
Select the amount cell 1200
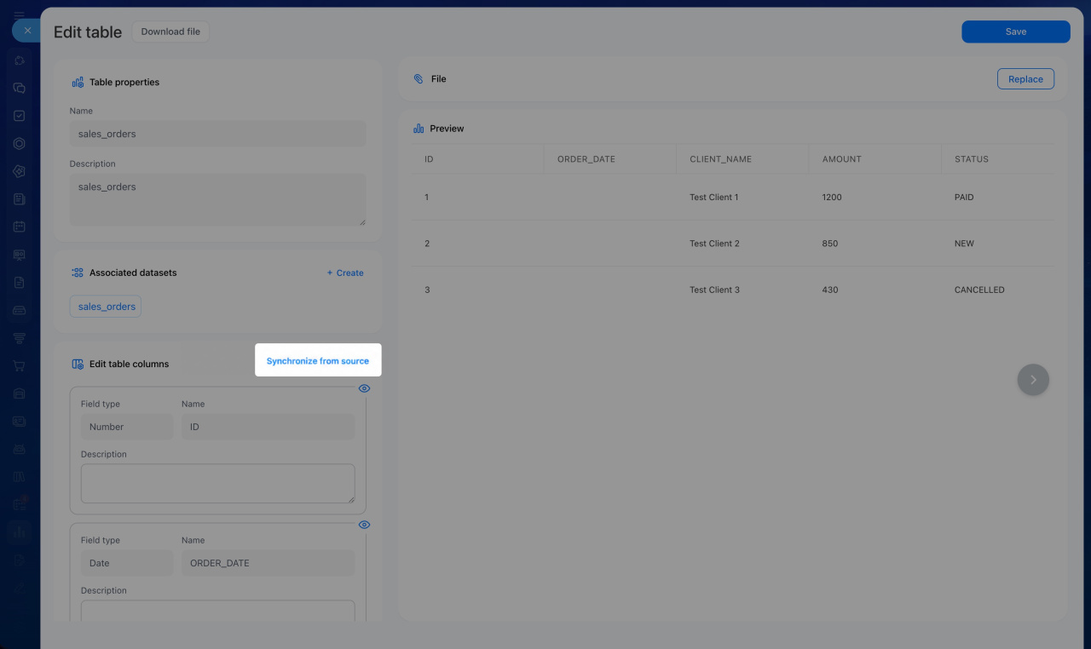tap(832, 198)
